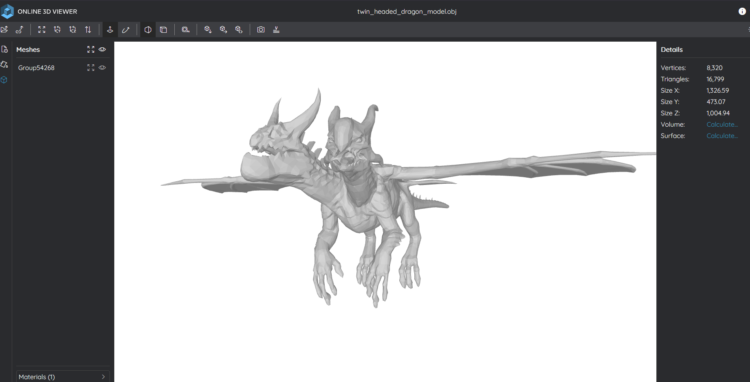The height and width of the screenshot is (382, 750).
Task: Select Group54268 in the mesh list
Action: click(36, 68)
